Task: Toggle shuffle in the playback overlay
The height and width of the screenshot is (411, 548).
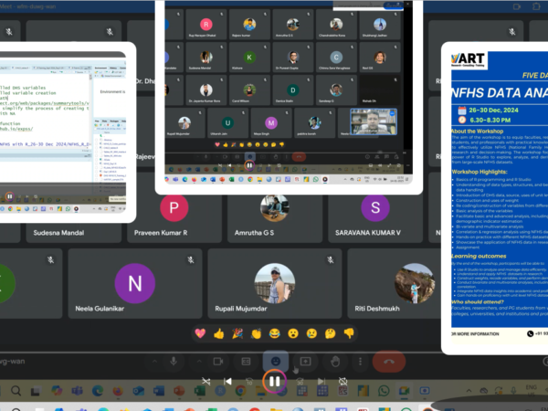Action: coord(206,381)
